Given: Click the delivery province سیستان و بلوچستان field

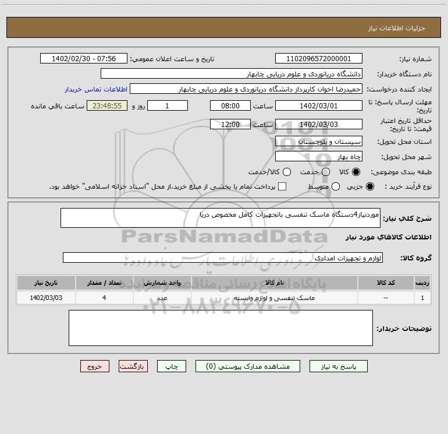Looking at the screenshot, I should (319, 141).
